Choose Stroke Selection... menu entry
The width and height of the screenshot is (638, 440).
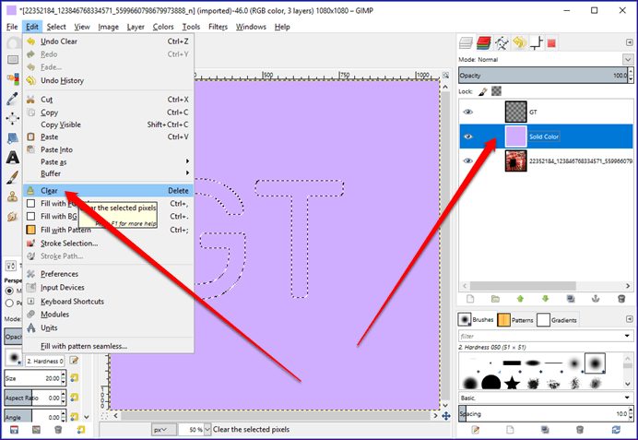click(x=108, y=243)
